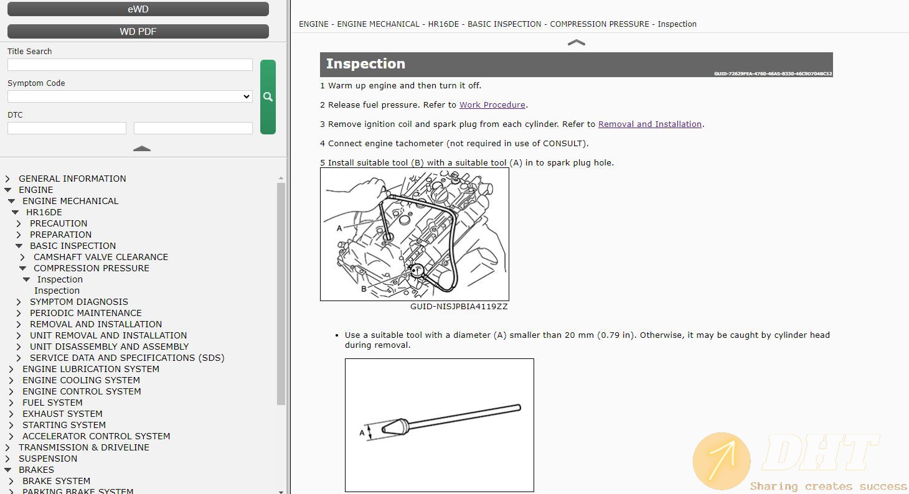Select SUSPENSION tree section

[x=48, y=459]
